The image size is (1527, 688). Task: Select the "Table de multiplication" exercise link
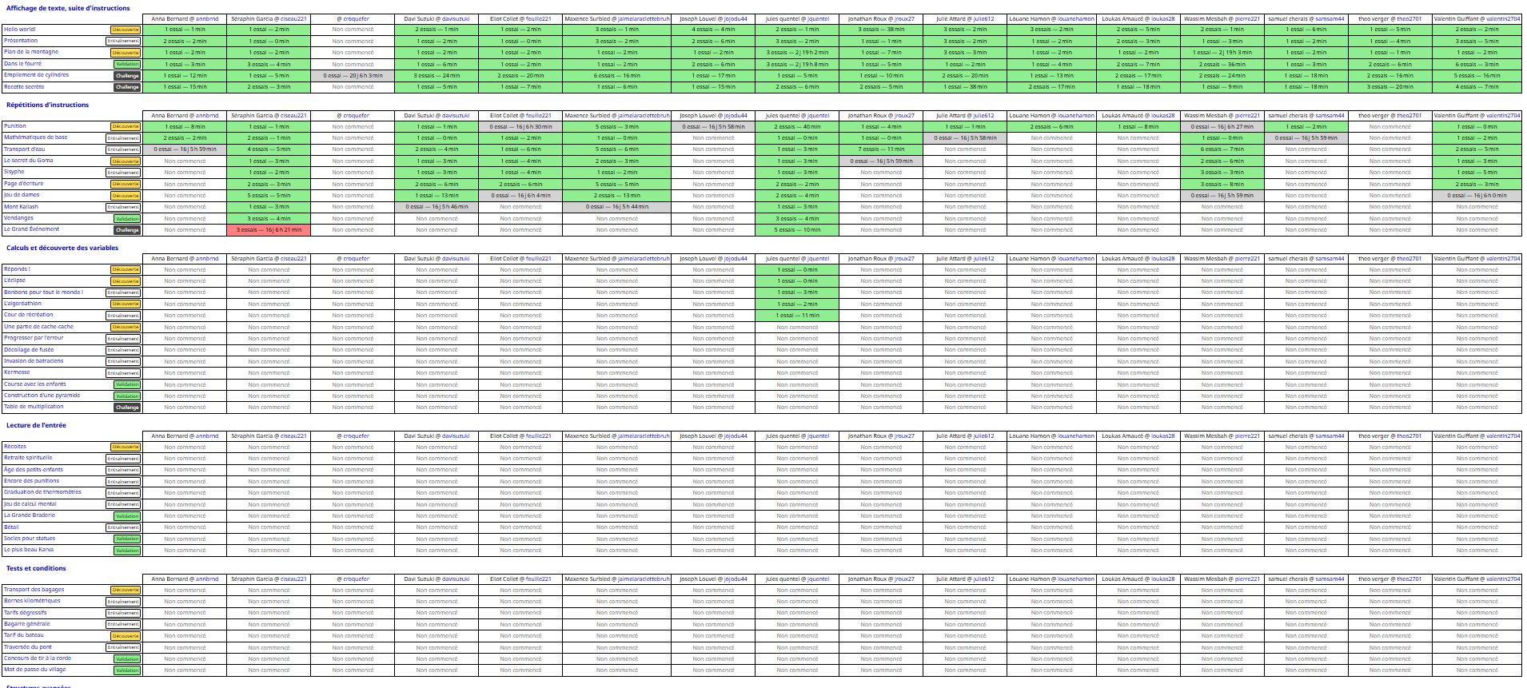point(34,407)
